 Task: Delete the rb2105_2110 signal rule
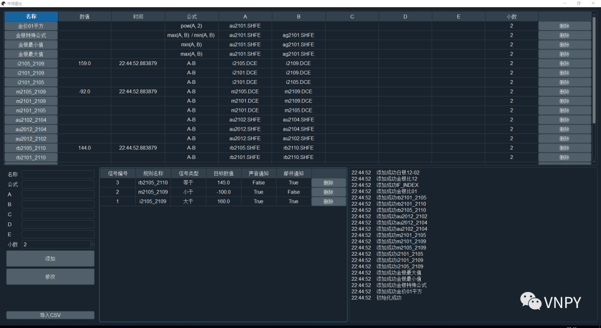[x=328, y=182]
